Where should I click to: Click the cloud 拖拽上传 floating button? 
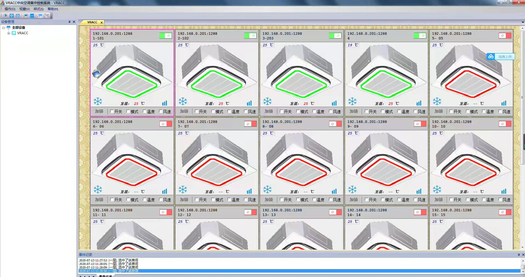point(501,57)
